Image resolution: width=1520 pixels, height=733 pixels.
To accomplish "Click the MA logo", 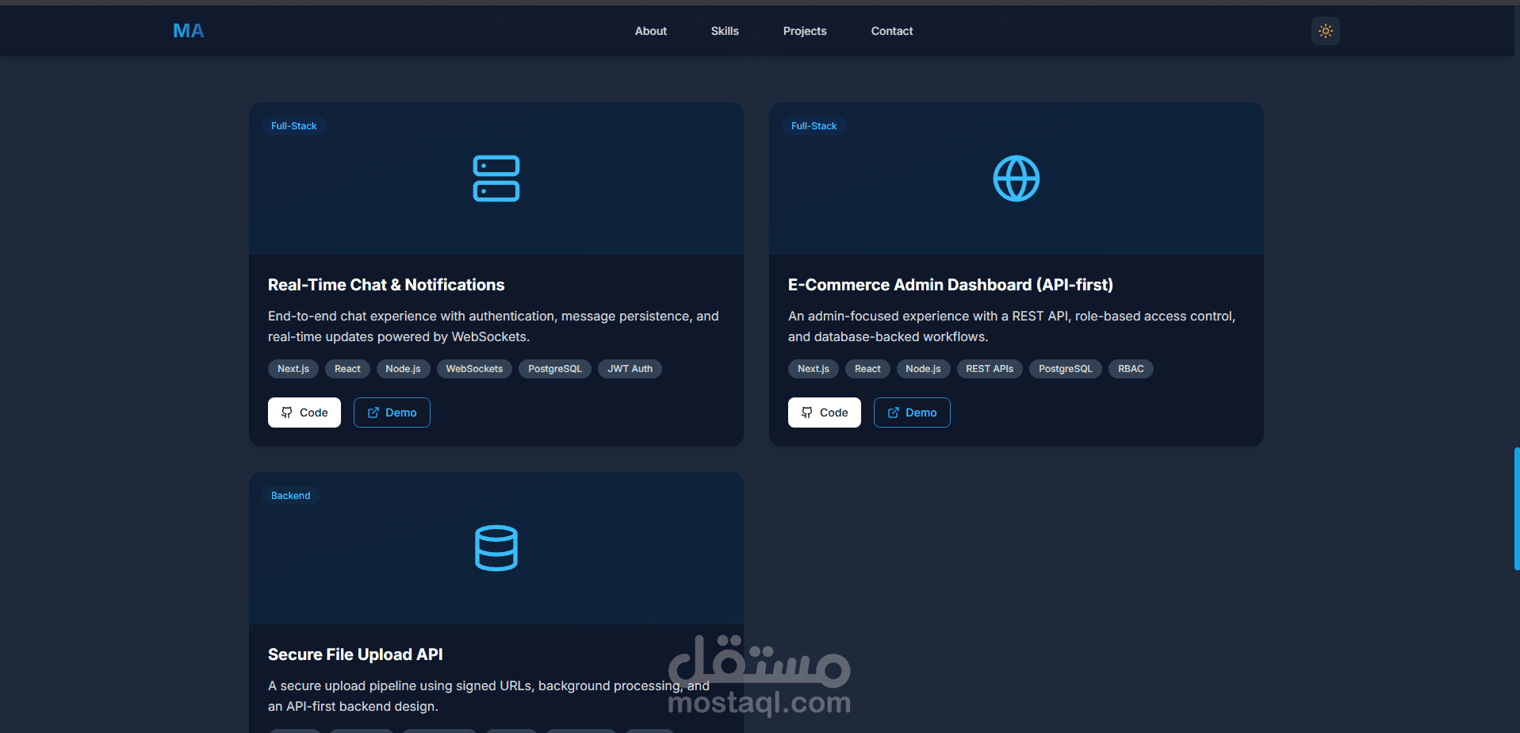I will 189,31.
